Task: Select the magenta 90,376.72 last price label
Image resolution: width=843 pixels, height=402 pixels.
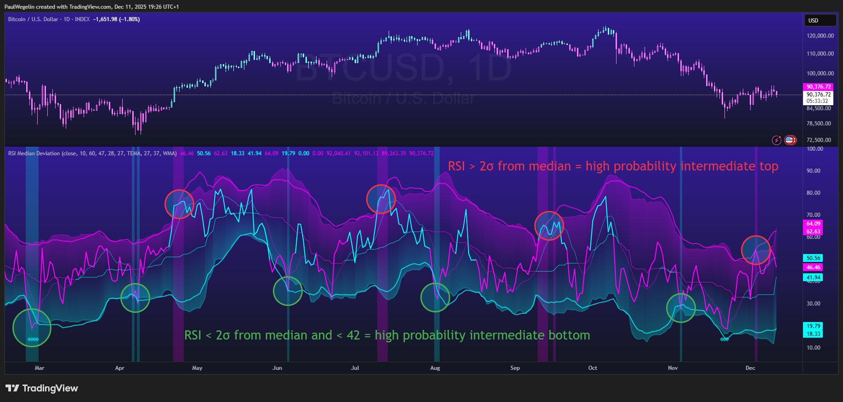Action: (x=818, y=86)
